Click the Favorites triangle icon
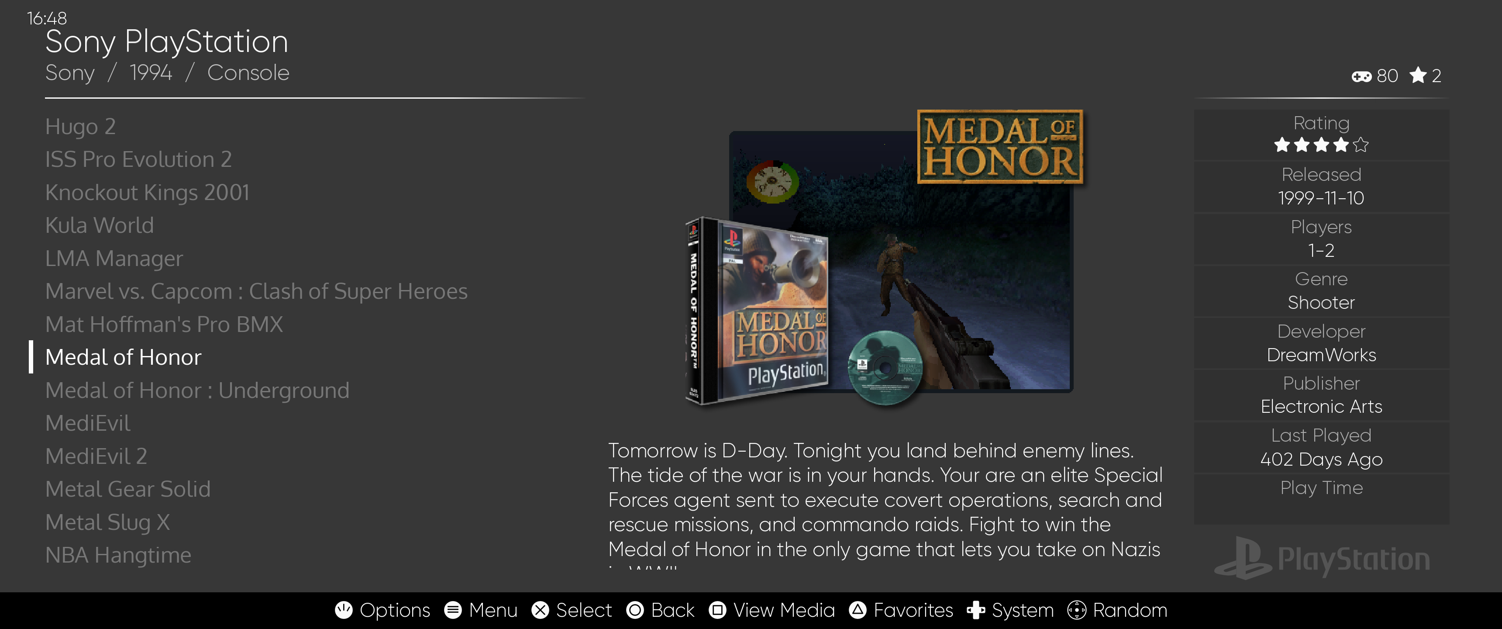 point(858,610)
